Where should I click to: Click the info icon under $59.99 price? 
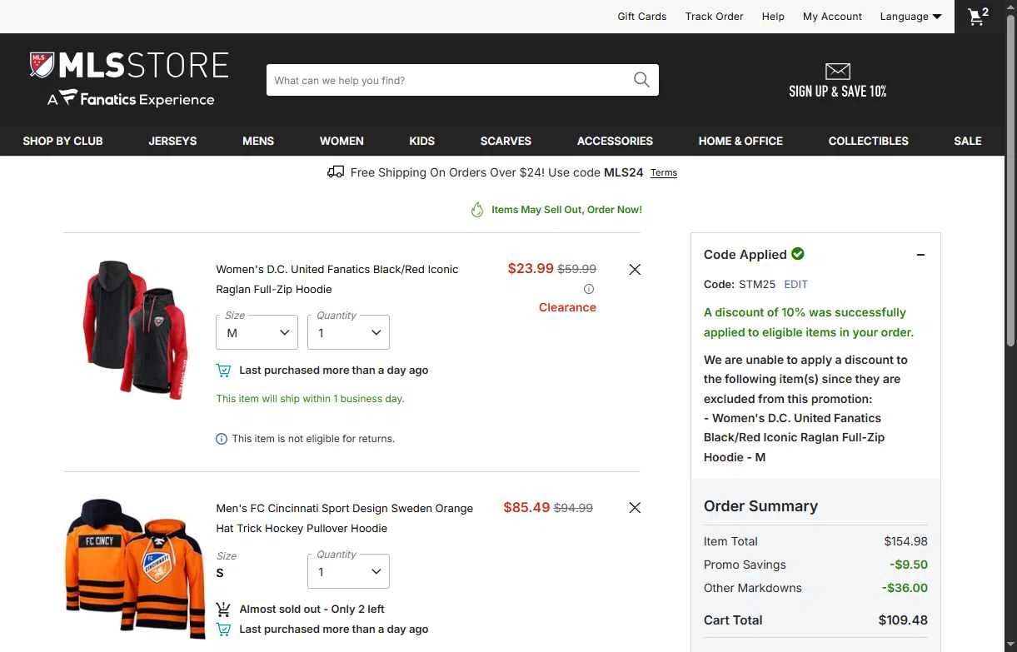point(589,289)
